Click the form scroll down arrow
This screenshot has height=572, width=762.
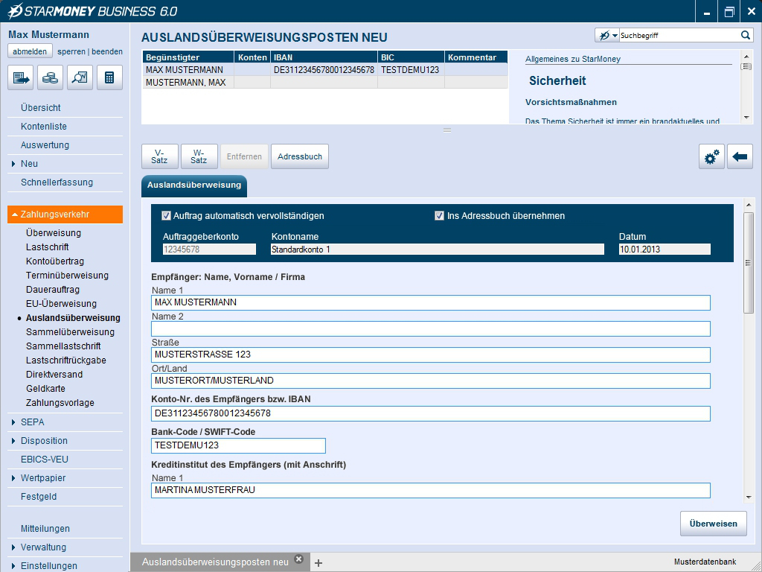coord(749,497)
